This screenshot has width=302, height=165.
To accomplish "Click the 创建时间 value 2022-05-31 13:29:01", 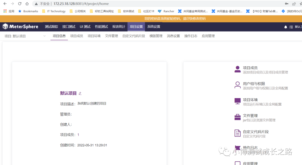I will 92,145.
